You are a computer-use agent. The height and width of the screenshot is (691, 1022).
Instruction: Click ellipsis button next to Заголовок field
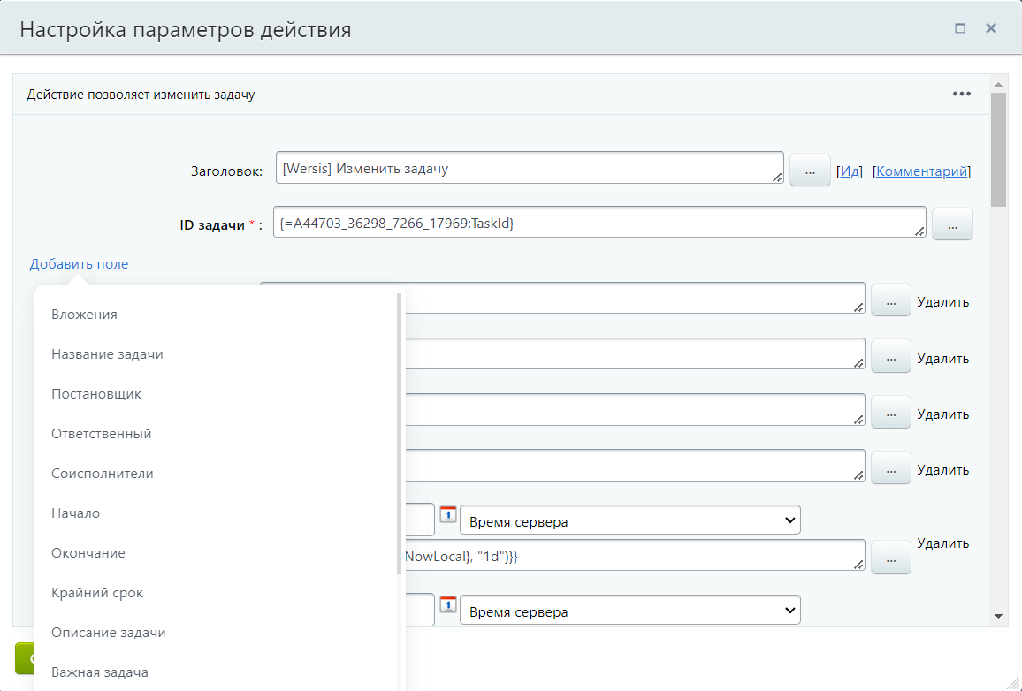click(809, 170)
